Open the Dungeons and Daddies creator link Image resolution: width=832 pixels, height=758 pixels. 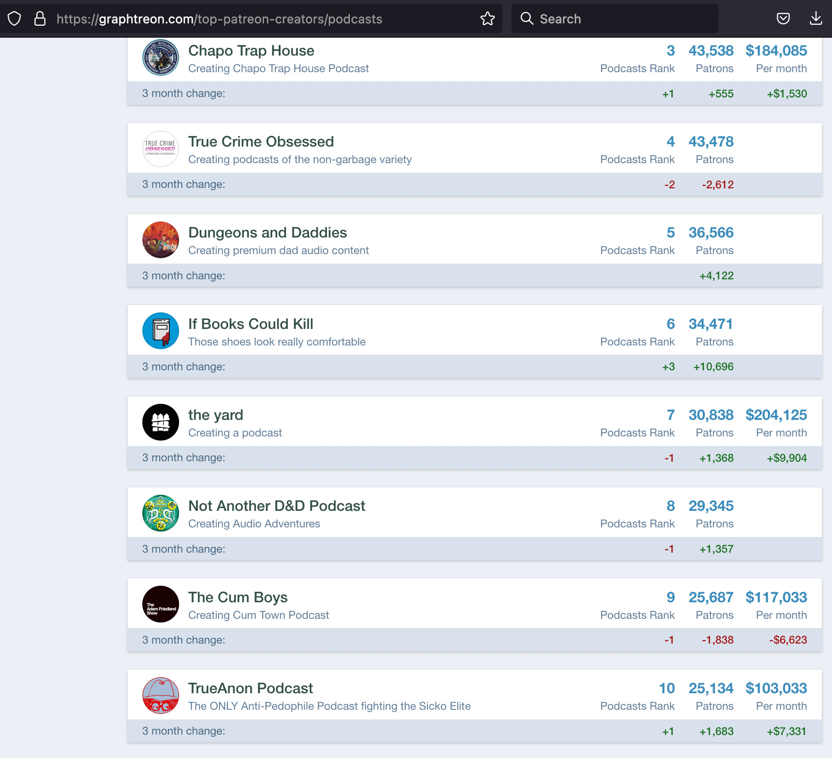[x=268, y=232]
